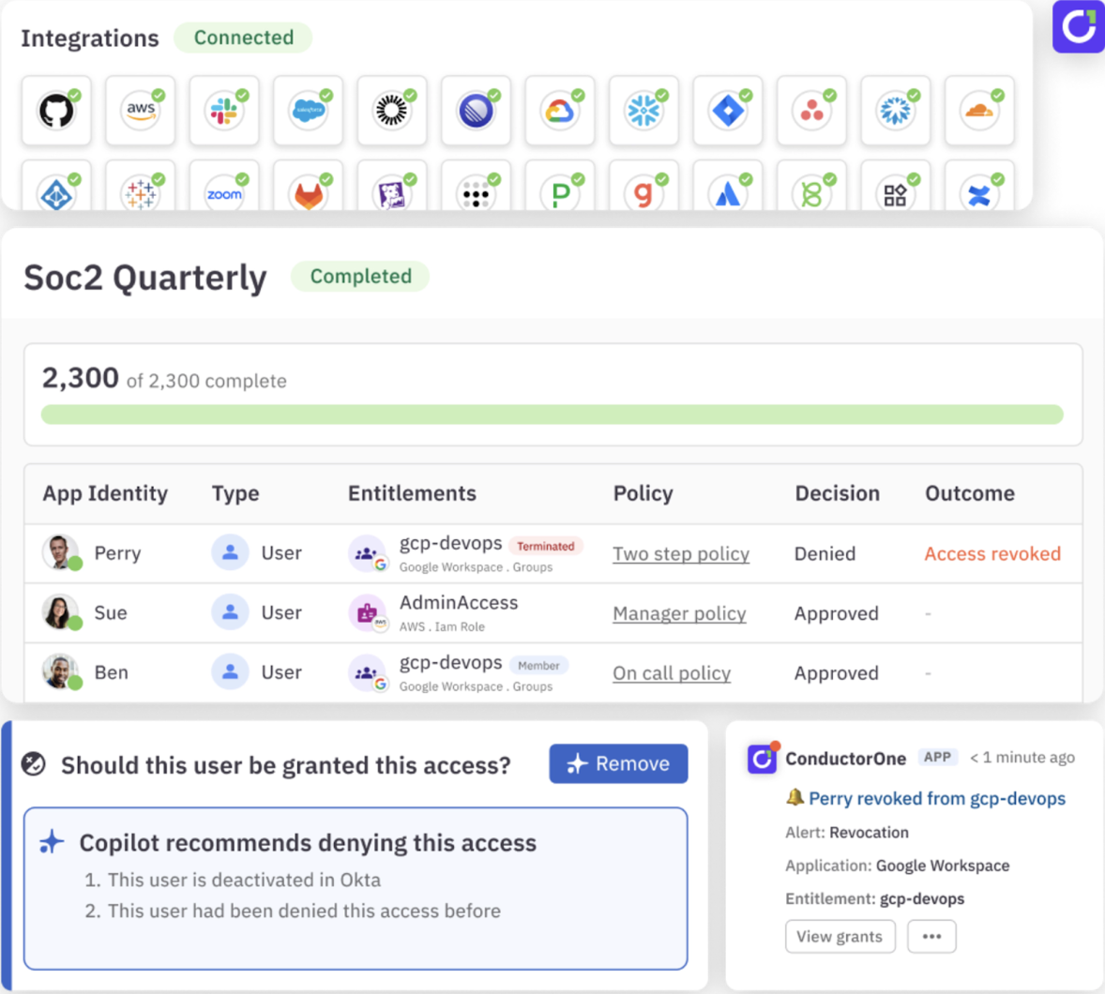Select the Slack integration icon
Image resolution: width=1105 pixels, height=994 pixels.
(x=224, y=111)
